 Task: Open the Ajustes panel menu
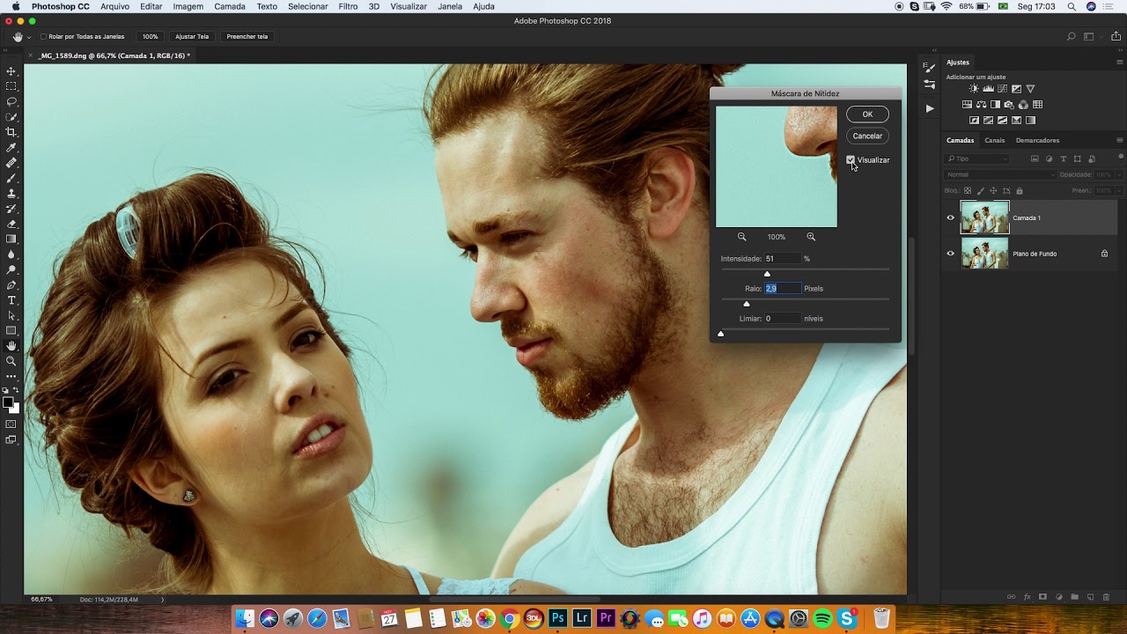[x=1120, y=63]
